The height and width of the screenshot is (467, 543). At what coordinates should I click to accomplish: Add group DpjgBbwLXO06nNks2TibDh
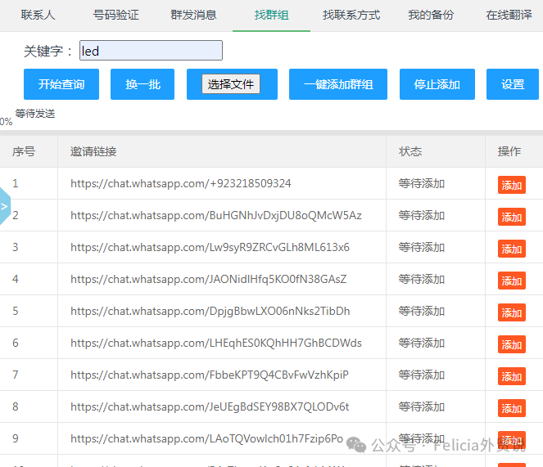click(x=512, y=312)
